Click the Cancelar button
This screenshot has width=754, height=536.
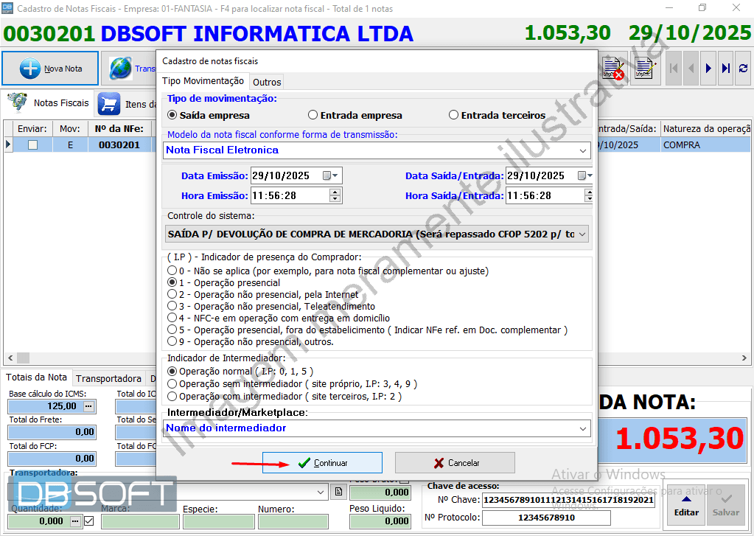pos(455,463)
